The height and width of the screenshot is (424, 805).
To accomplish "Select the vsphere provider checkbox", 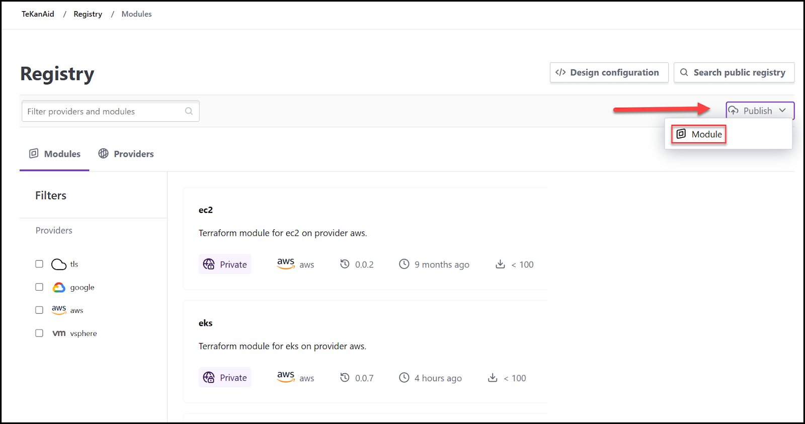I will [39, 332].
